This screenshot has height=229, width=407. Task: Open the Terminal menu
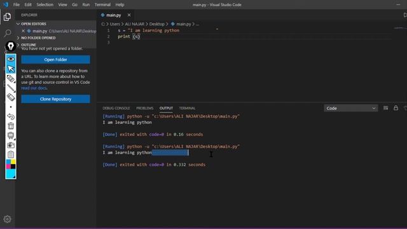102,4
